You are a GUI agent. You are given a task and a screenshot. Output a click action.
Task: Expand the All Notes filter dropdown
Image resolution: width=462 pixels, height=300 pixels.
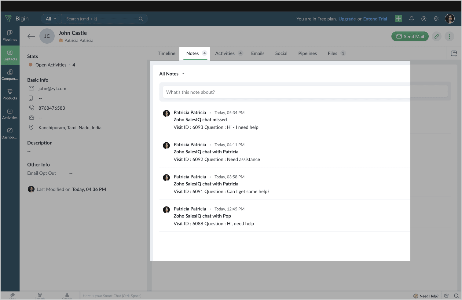click(172, 74)
